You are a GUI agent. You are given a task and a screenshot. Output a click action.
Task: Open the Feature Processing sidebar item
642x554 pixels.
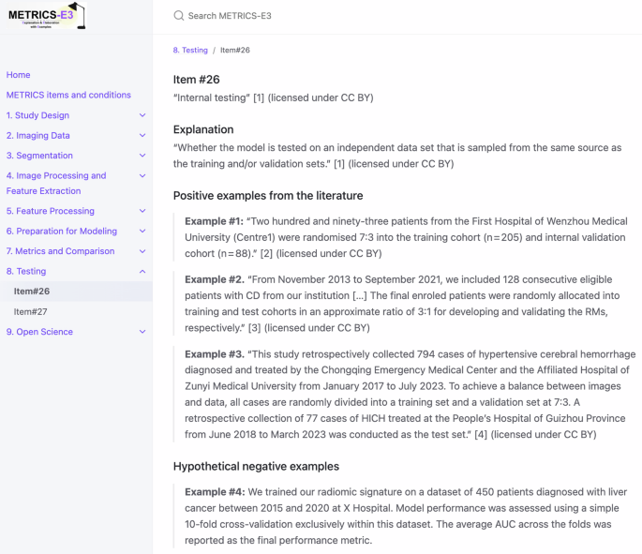51,211
